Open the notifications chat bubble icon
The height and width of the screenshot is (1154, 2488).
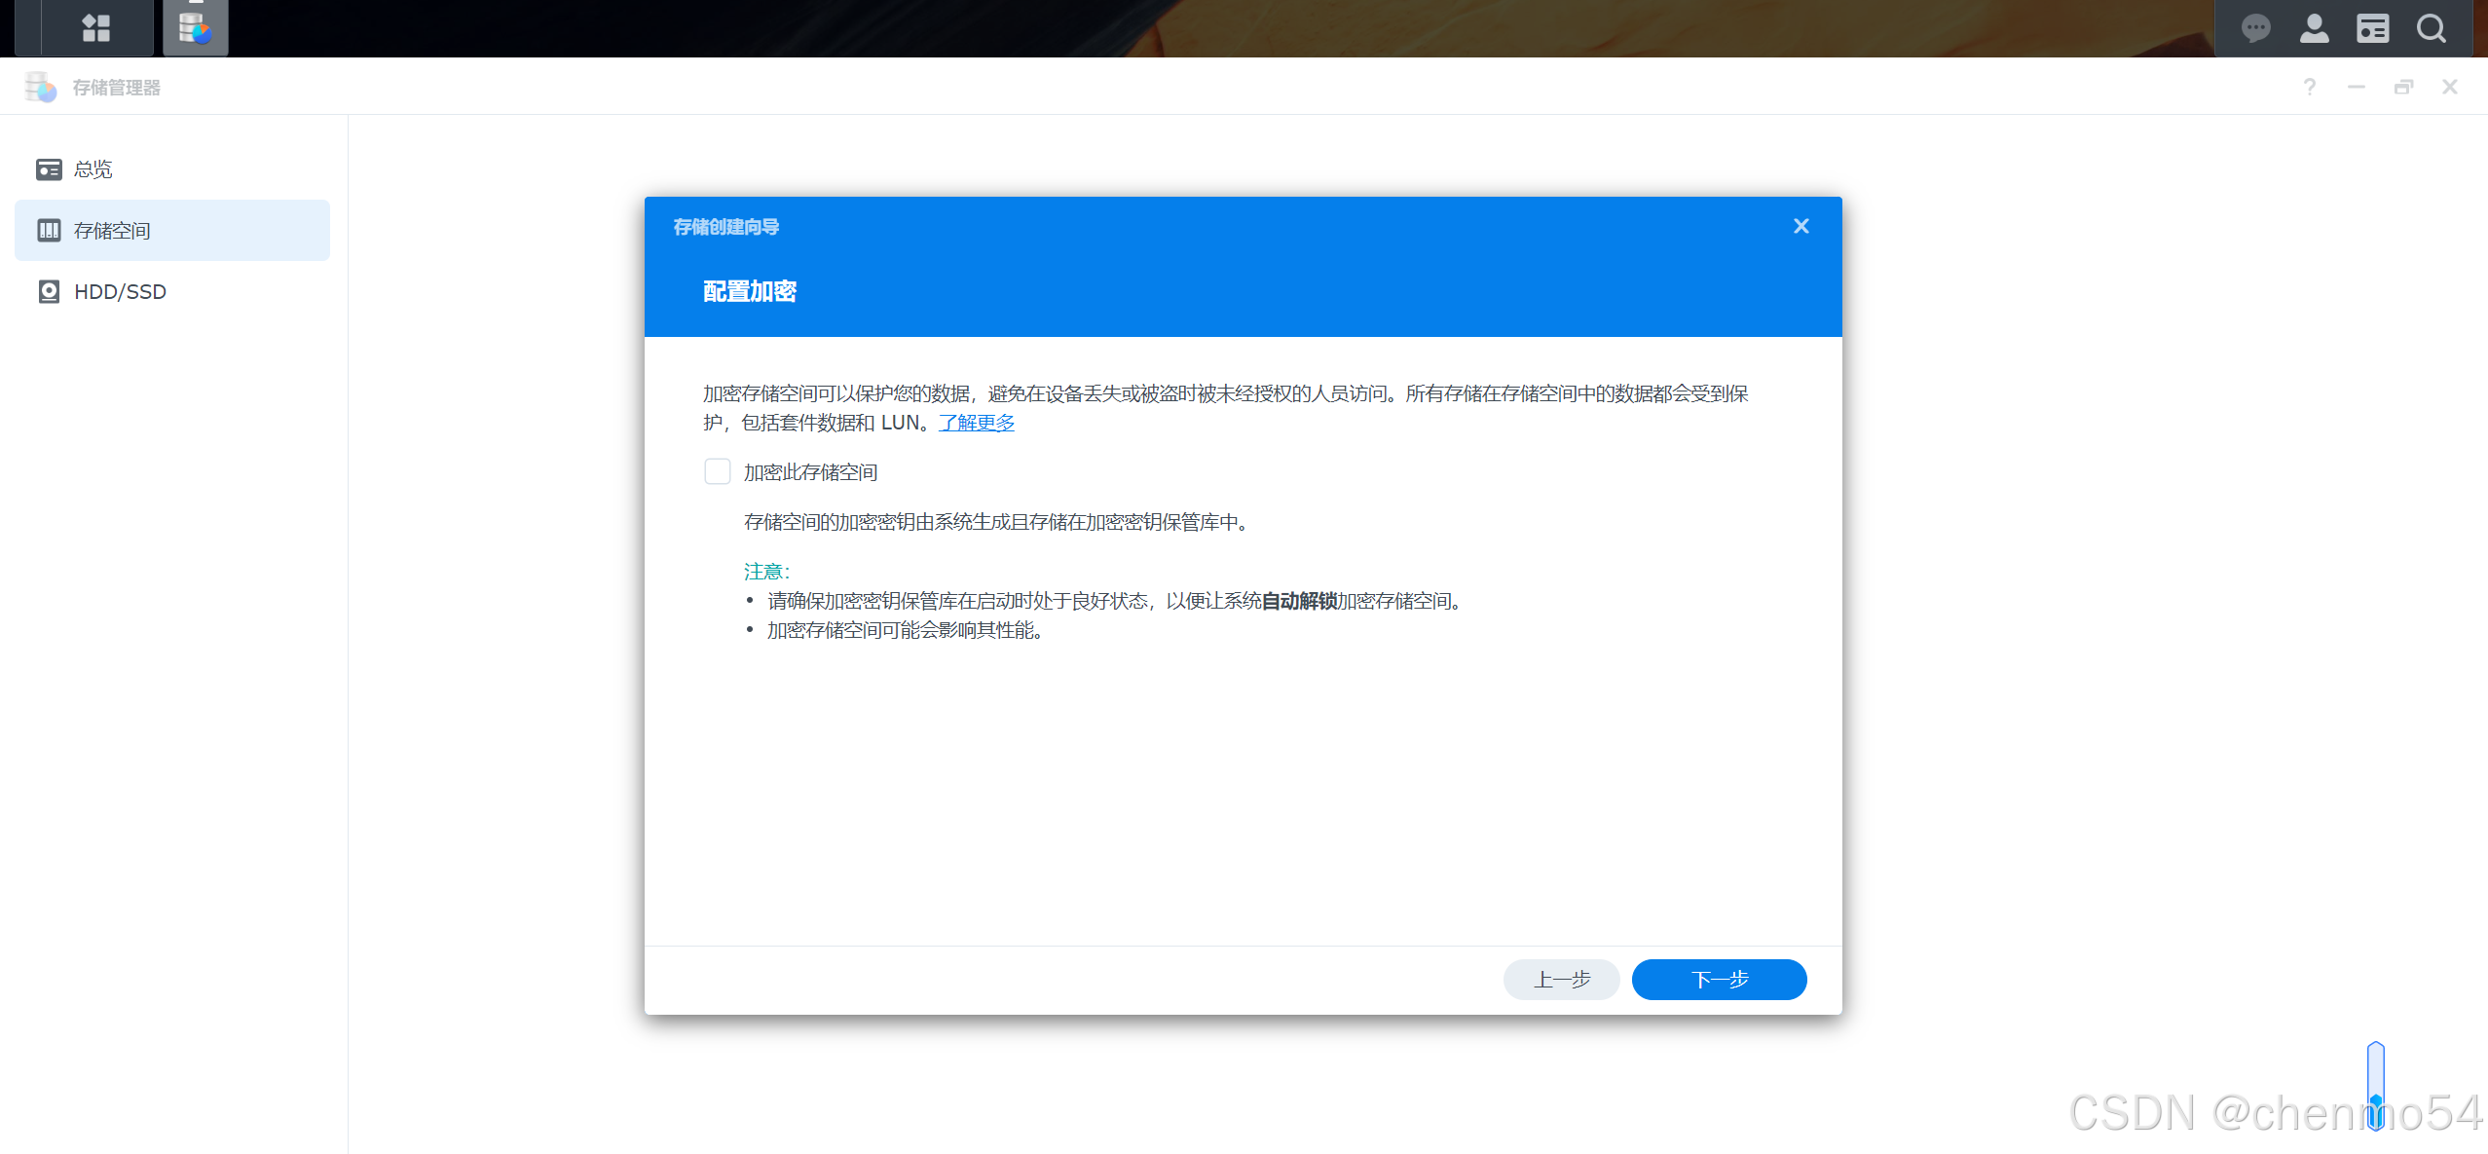point(2255,28)
